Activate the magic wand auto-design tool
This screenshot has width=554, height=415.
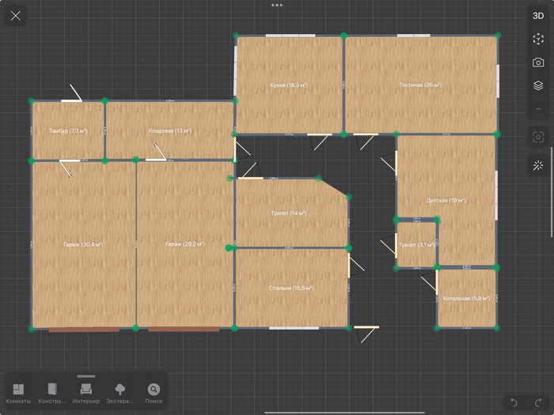538,166
